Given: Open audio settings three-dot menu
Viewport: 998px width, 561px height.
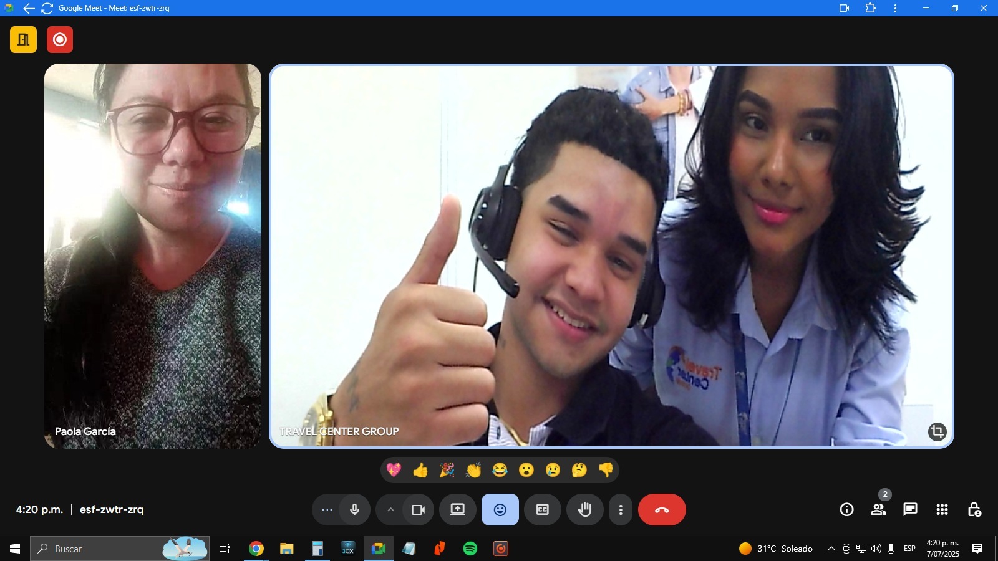Looking at the screenshot, I should (x=327, y=510).
